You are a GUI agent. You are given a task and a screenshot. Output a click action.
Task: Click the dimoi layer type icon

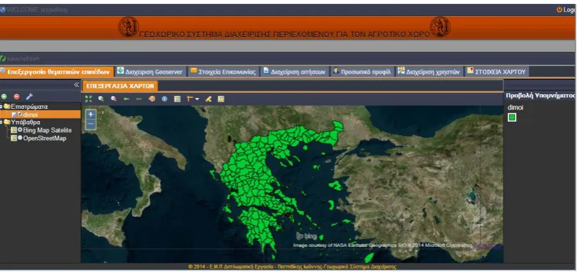point(14,115)
